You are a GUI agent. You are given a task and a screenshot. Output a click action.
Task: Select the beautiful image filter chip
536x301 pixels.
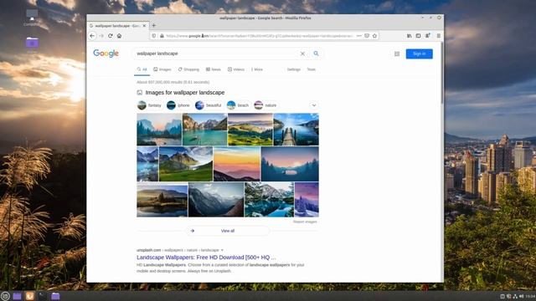pyautogui.click(x=209, y=105)
